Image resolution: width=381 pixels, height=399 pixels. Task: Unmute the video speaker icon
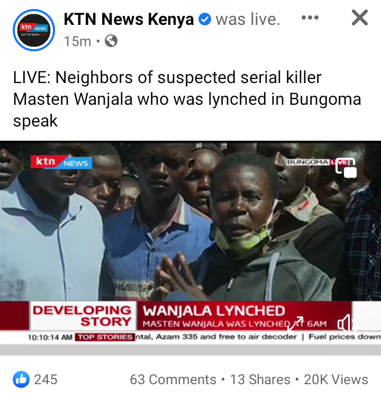(348, 324)
